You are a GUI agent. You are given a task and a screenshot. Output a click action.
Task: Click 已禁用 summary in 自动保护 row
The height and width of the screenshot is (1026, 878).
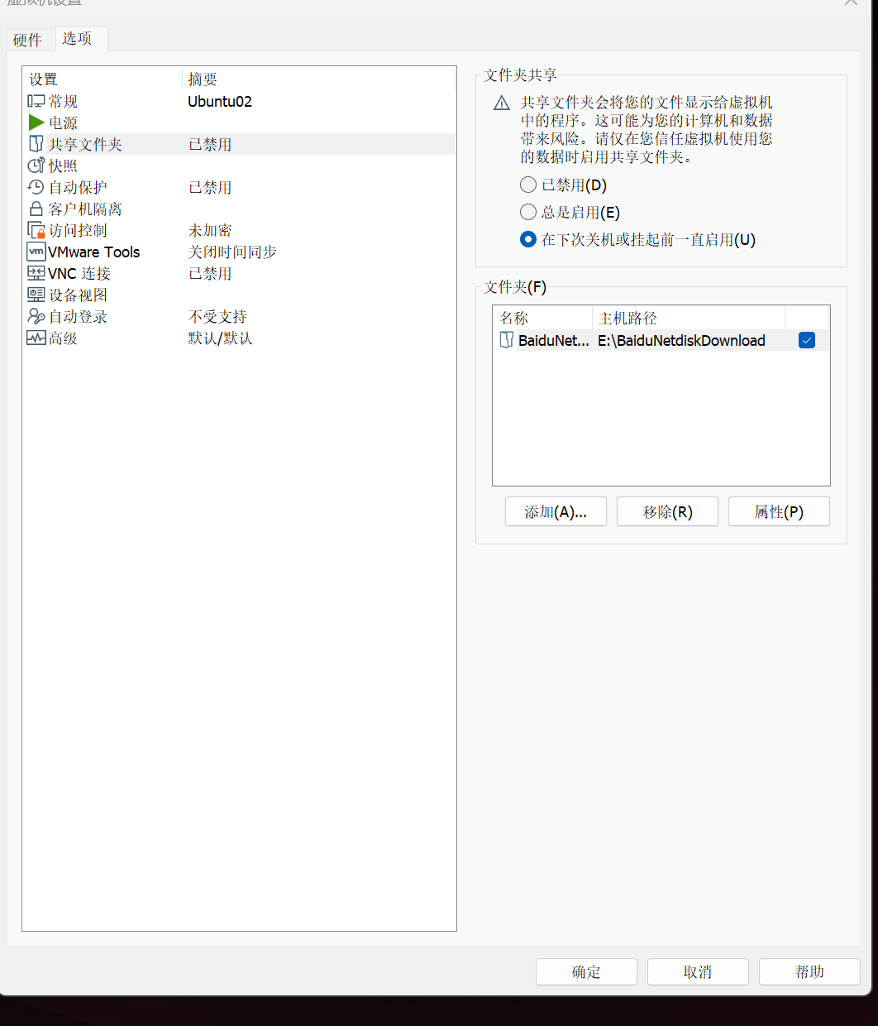coord(210,187)
